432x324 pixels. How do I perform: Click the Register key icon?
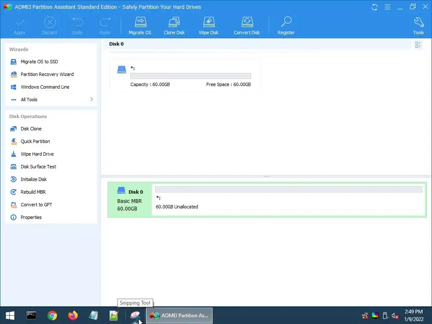tap(286, 22)
